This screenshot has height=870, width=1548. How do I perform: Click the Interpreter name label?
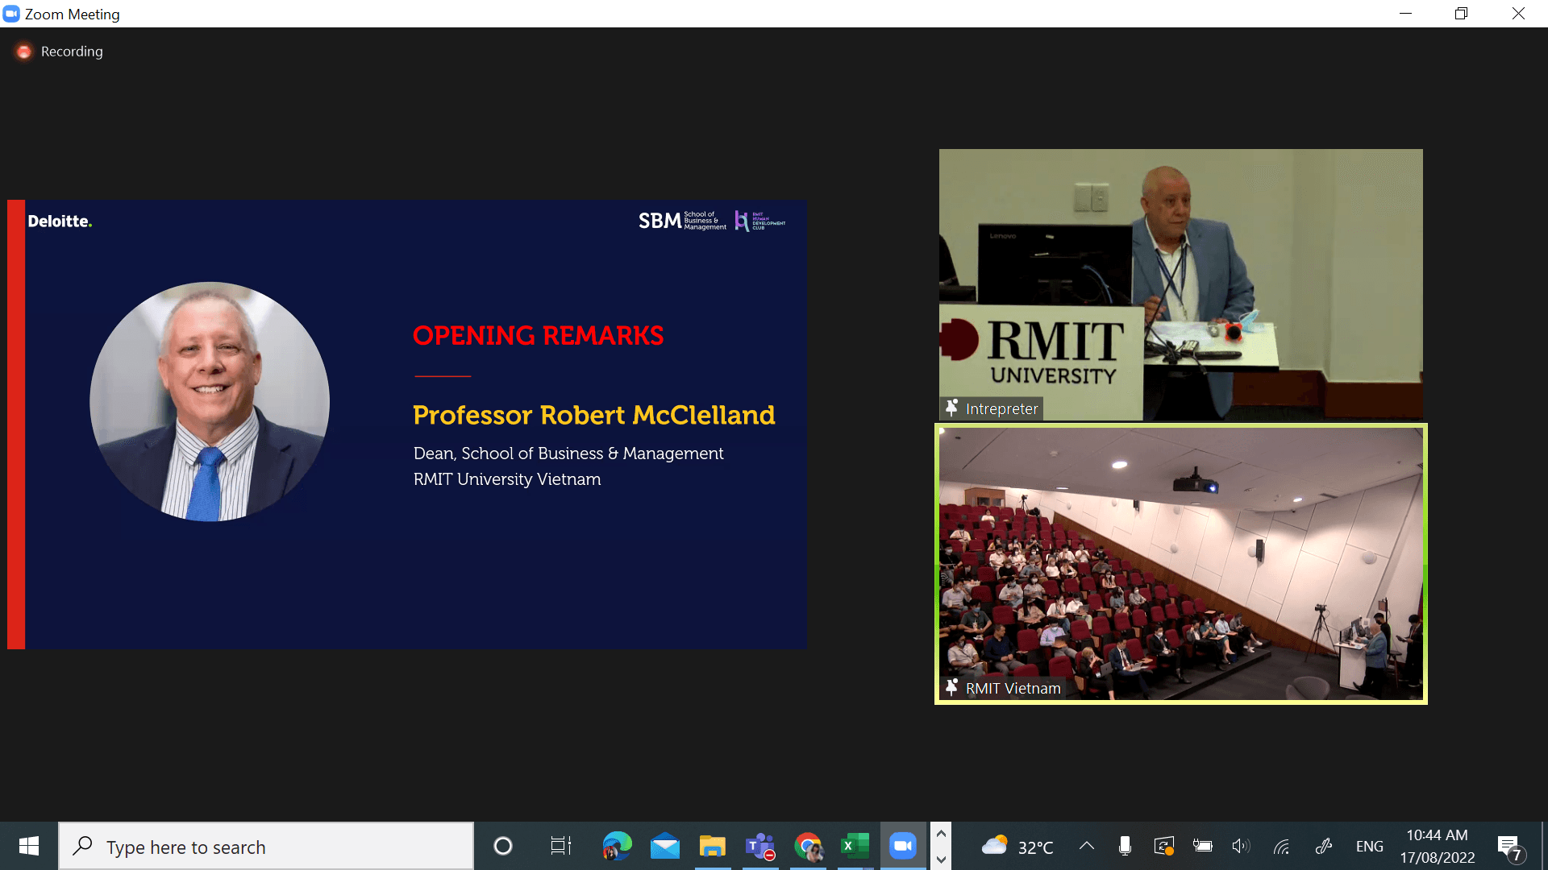point(1002,408)
